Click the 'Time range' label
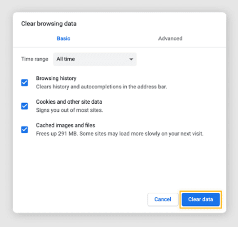 [x=35, y=59]
